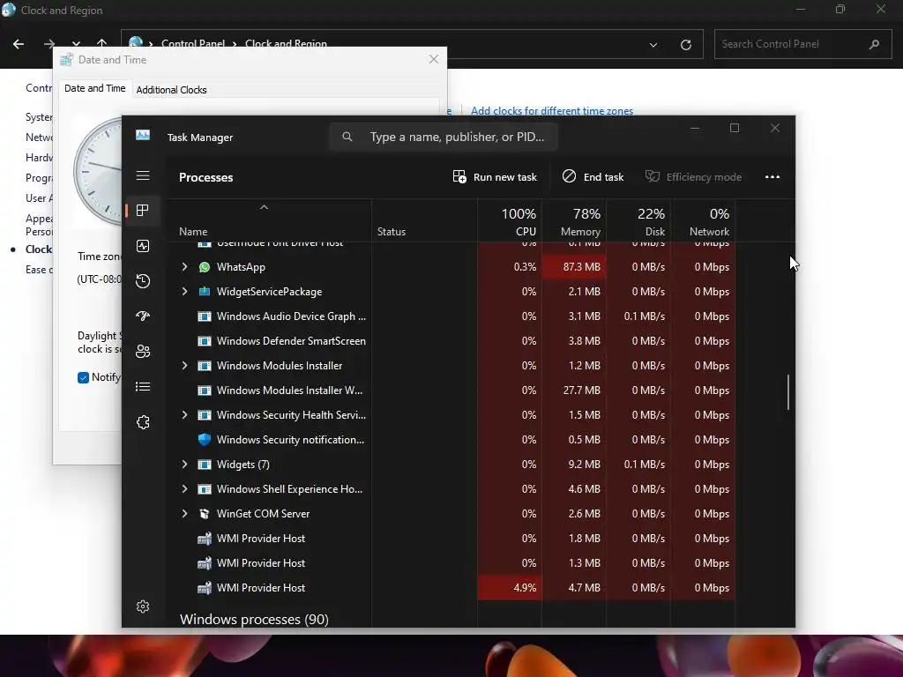Open recent locations dropdown in Control Panel
This screenshot has height=677, width=903.
coord(76,42)
